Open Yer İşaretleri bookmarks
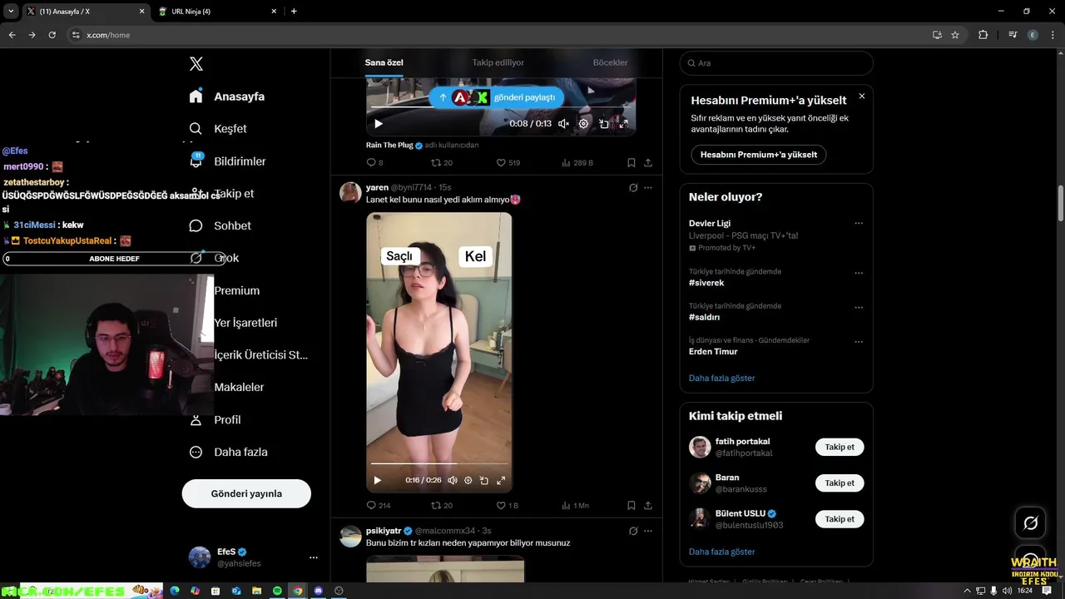 (245, 323)
